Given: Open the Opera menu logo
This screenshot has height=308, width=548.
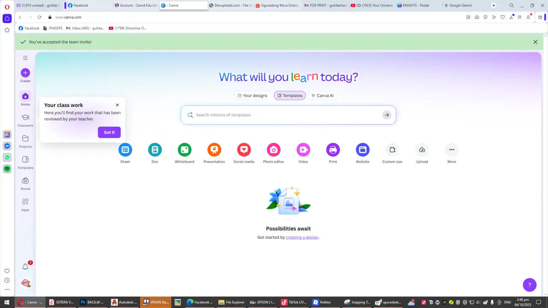Looking at the screenshot, I should tap(7, 7).
